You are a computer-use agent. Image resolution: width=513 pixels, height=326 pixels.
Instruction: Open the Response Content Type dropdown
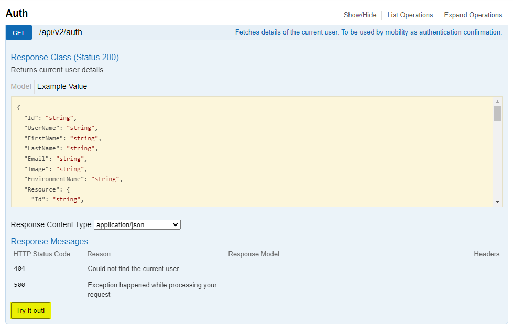137,224
